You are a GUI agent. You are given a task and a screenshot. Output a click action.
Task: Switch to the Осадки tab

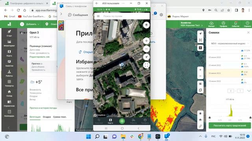(47, 117)
